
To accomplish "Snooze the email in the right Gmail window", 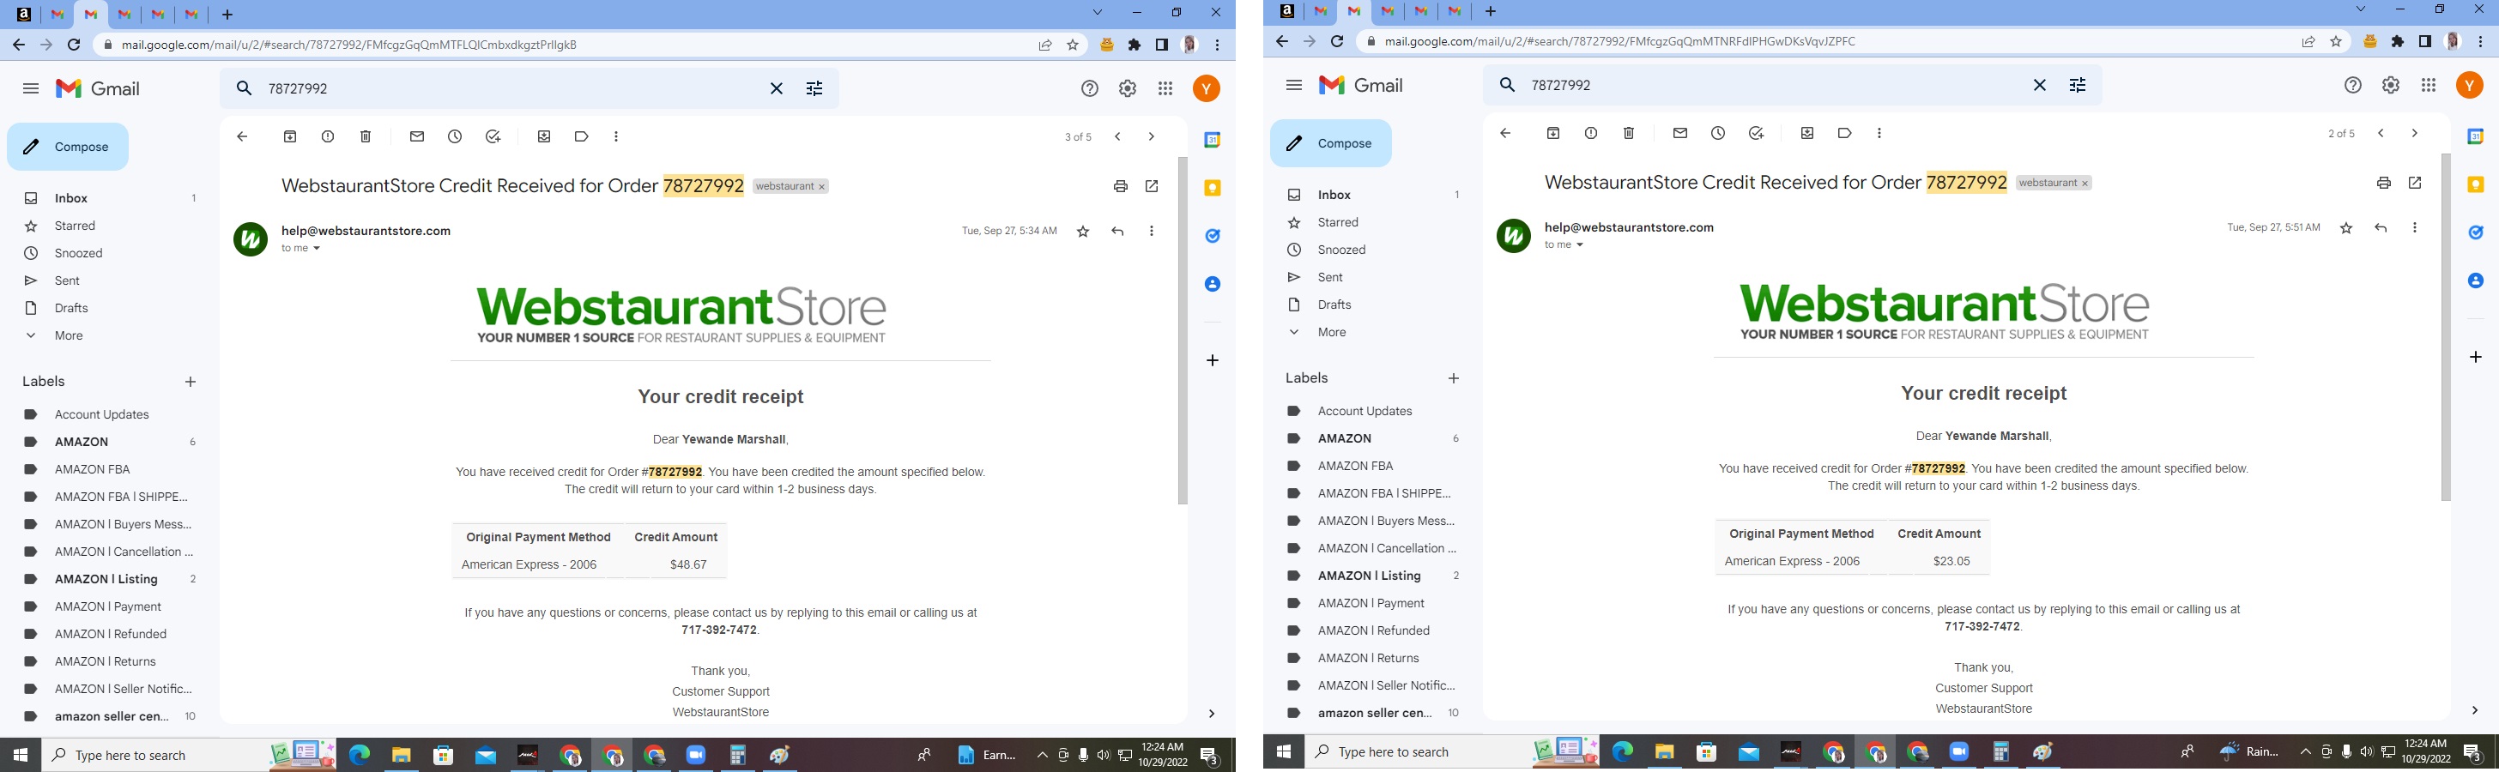I will point(1718,133).
